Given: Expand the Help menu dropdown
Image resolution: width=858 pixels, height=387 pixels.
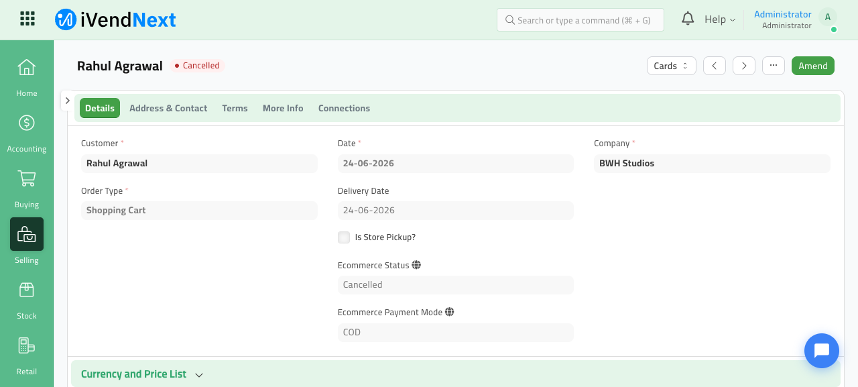Looking at the screenshot, I should tap(720, 19).
